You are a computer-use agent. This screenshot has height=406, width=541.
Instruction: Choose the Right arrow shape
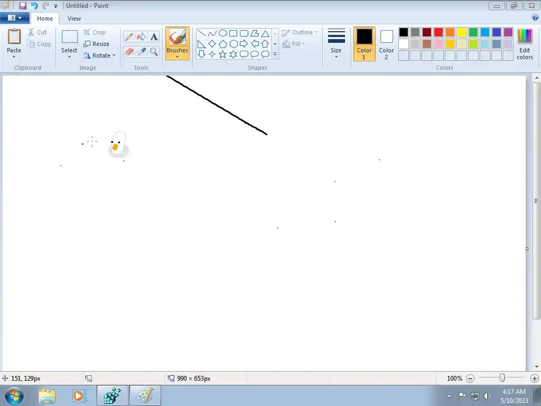(x=244, y=44)
